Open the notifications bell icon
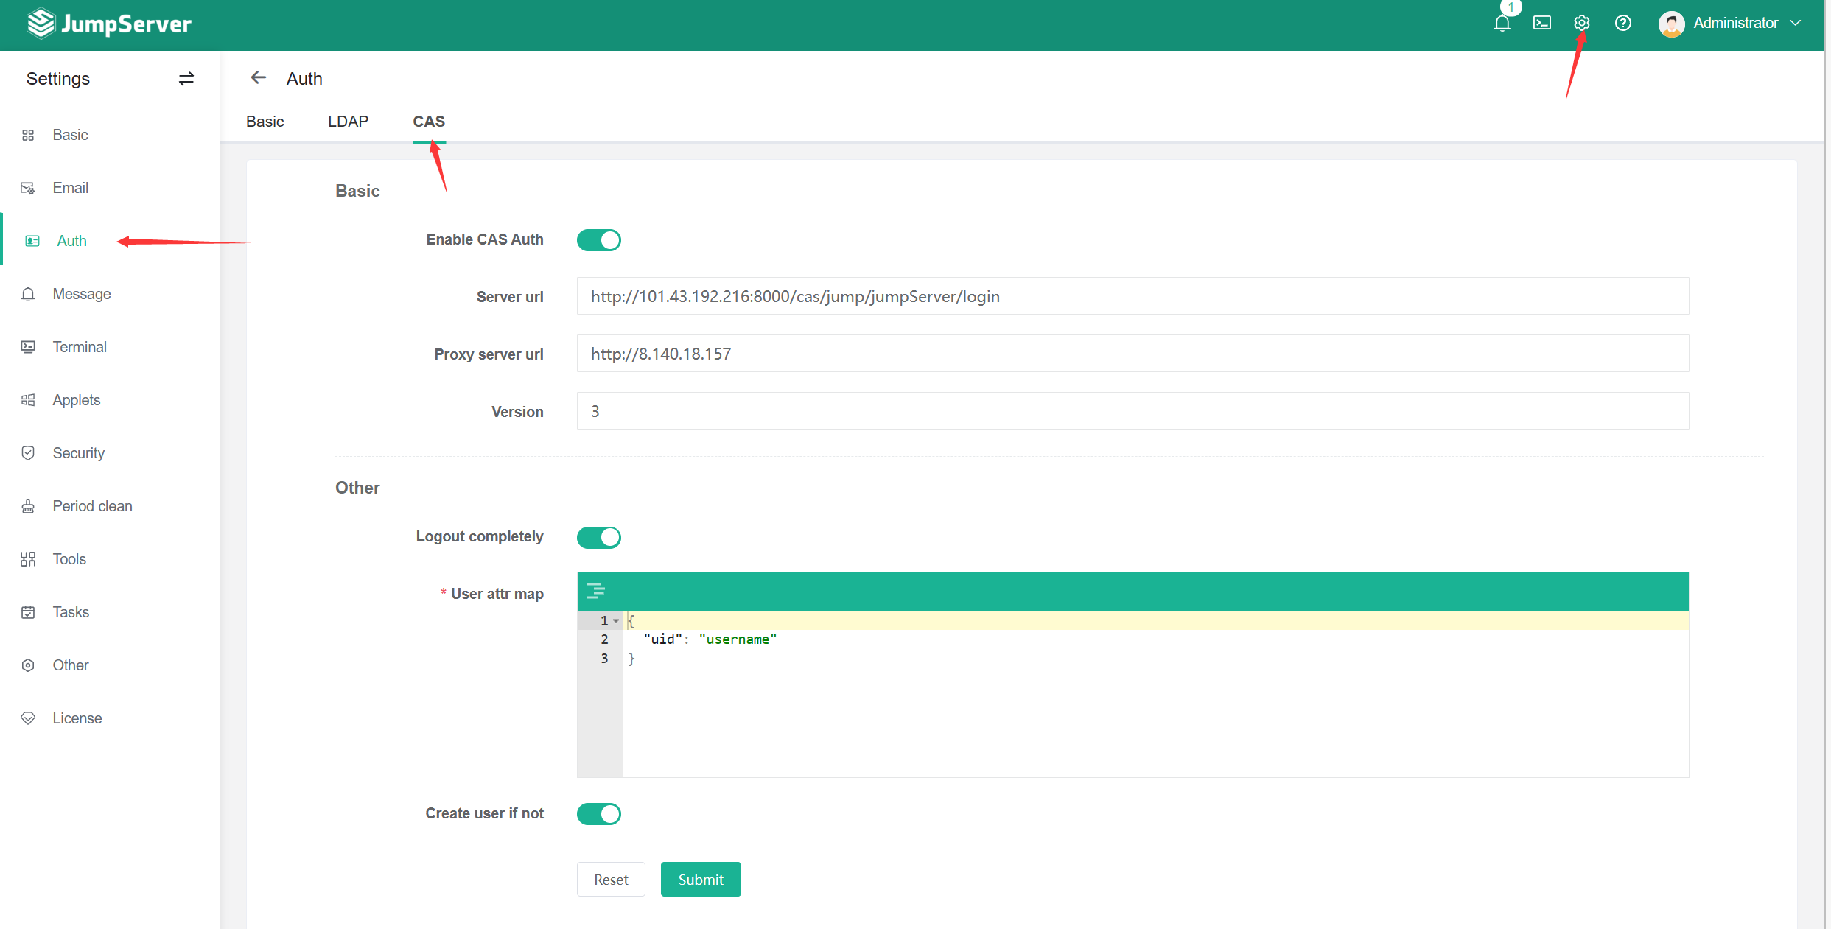The height and width of the screenshot is (929, 1831). click(1502, 24)
